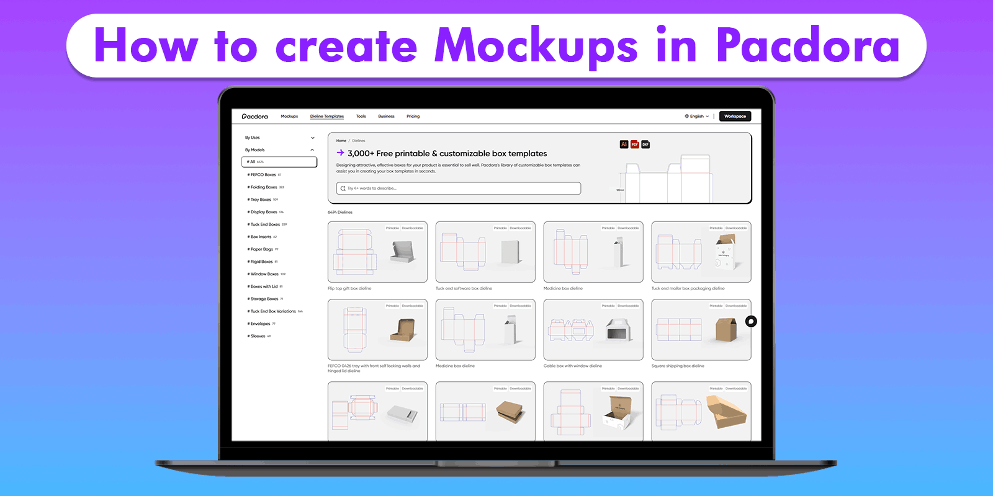Click the purple arrow beside the heading

click(x=340, y=153)
